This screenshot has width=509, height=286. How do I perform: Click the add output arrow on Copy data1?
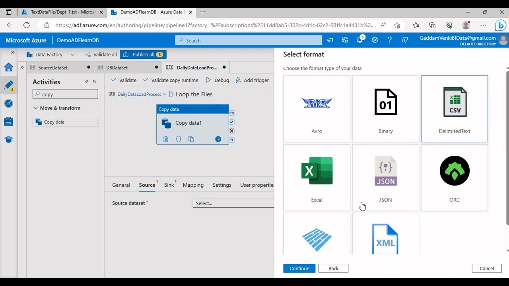coord(218,139)
